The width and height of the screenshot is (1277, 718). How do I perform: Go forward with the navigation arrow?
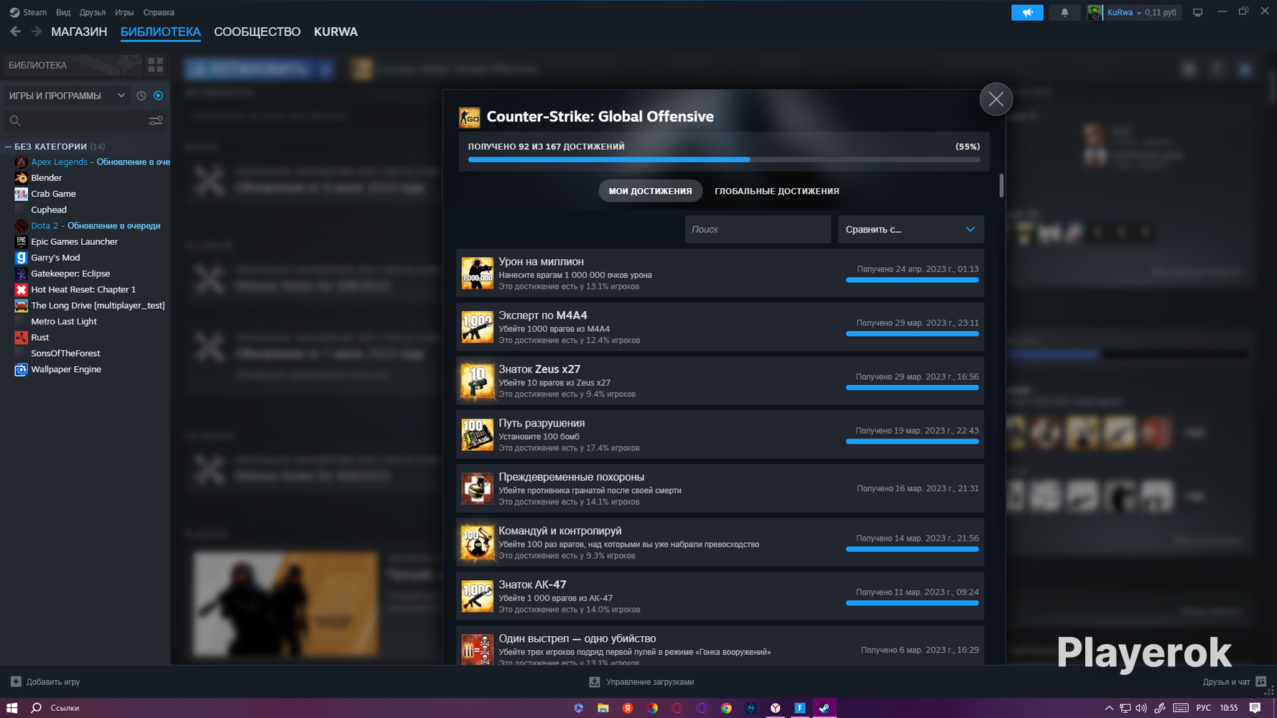(36, 32)
